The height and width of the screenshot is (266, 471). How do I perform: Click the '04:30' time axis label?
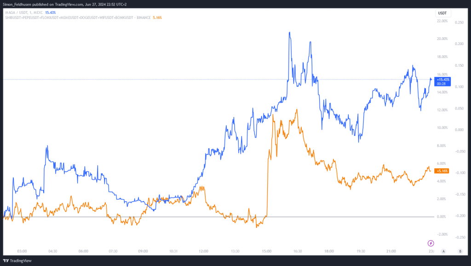click(x=53, y=251)
